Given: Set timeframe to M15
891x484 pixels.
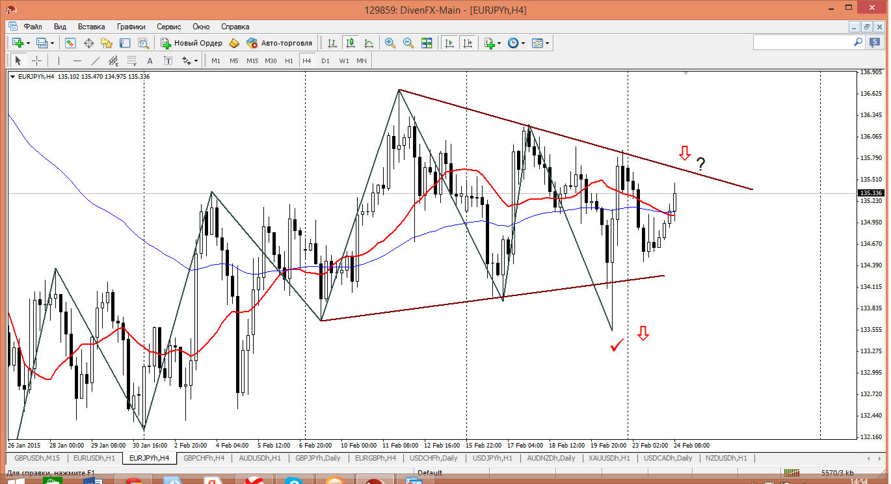Looking at the screenshot, I should [x=252, y=60].
